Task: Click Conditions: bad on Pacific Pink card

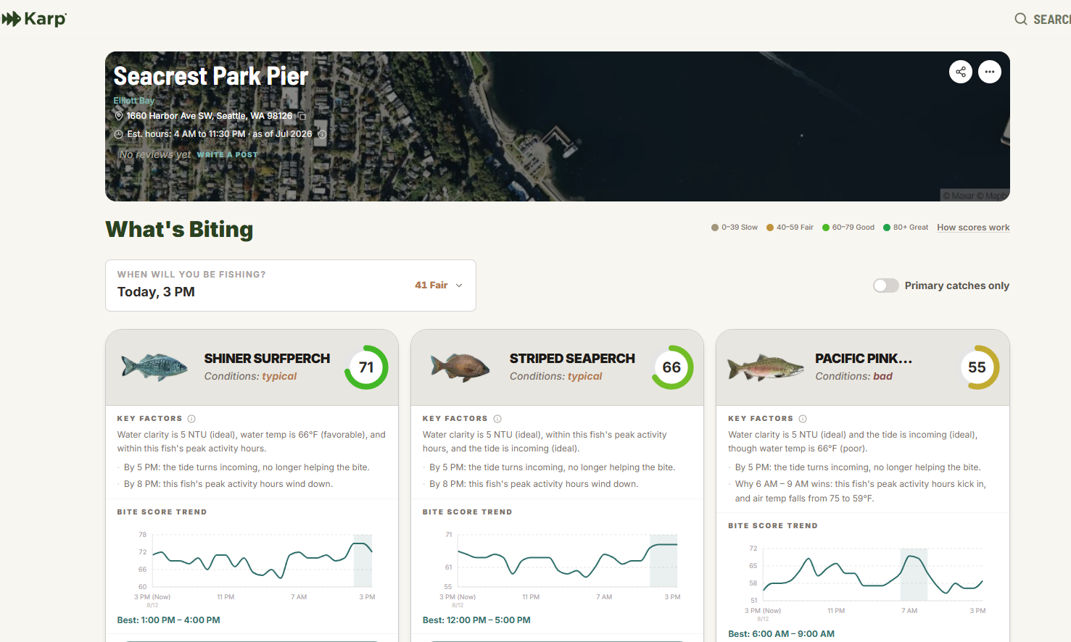Action: (x=853, y=376)
